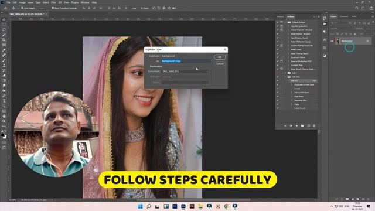Toggle checkmark for Soft Skin set

click(277, 77)
